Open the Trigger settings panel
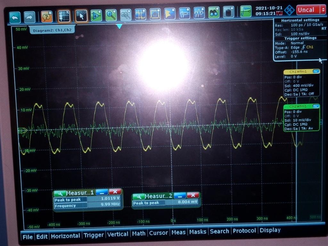The image size is (328, 246). [x=300, y=38]
